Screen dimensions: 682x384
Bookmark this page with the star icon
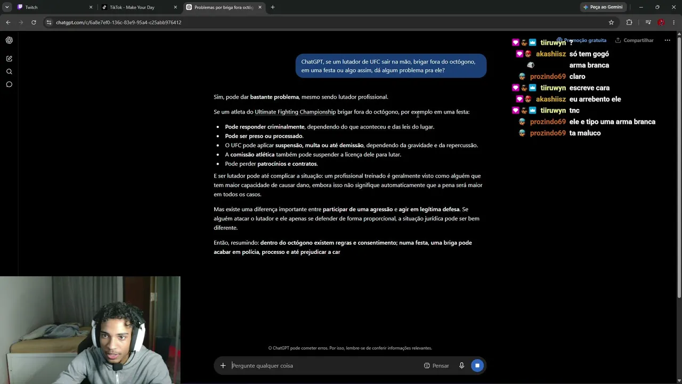611,22
